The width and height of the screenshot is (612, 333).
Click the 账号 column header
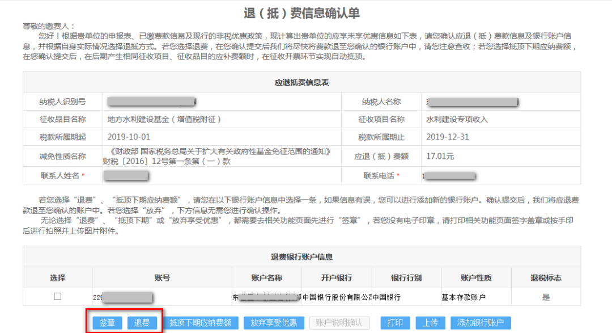click(x=162, y=278)
